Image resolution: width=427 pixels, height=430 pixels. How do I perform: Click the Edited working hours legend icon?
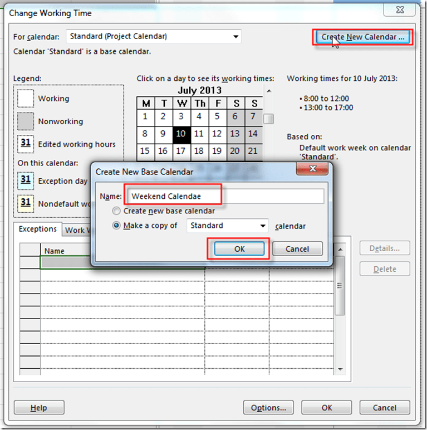click(26, 144)
